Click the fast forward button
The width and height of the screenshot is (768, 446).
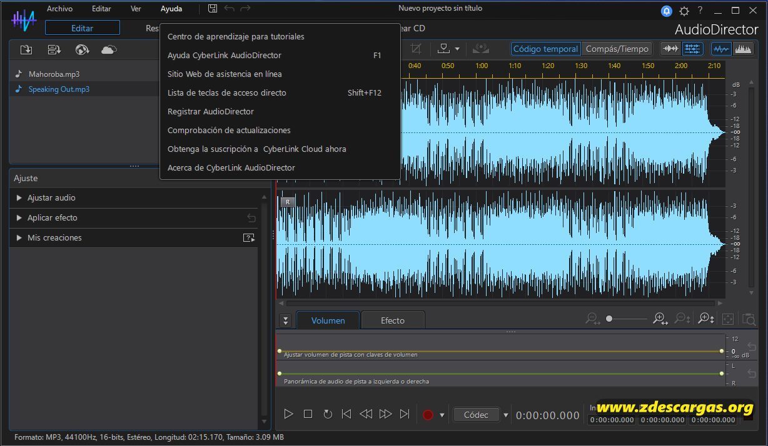pos(385,414)
